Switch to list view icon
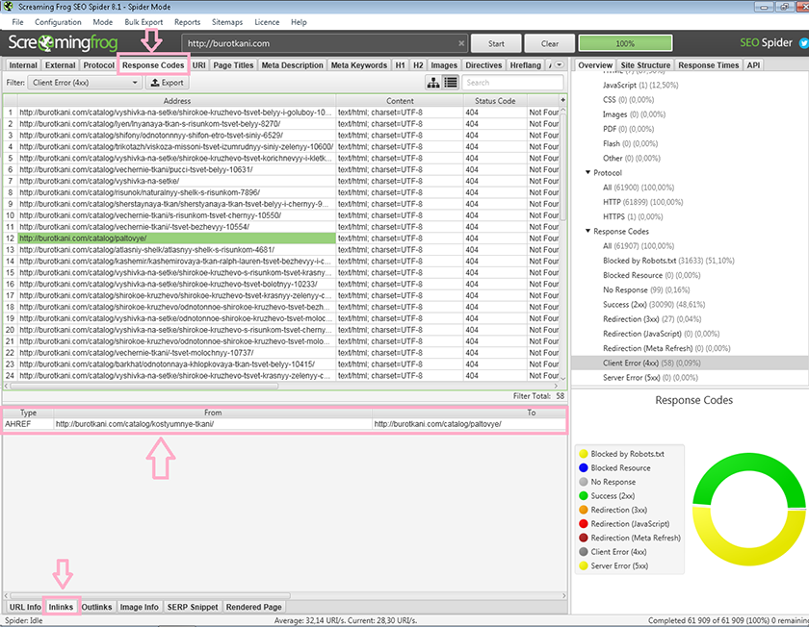 (451, 83)
